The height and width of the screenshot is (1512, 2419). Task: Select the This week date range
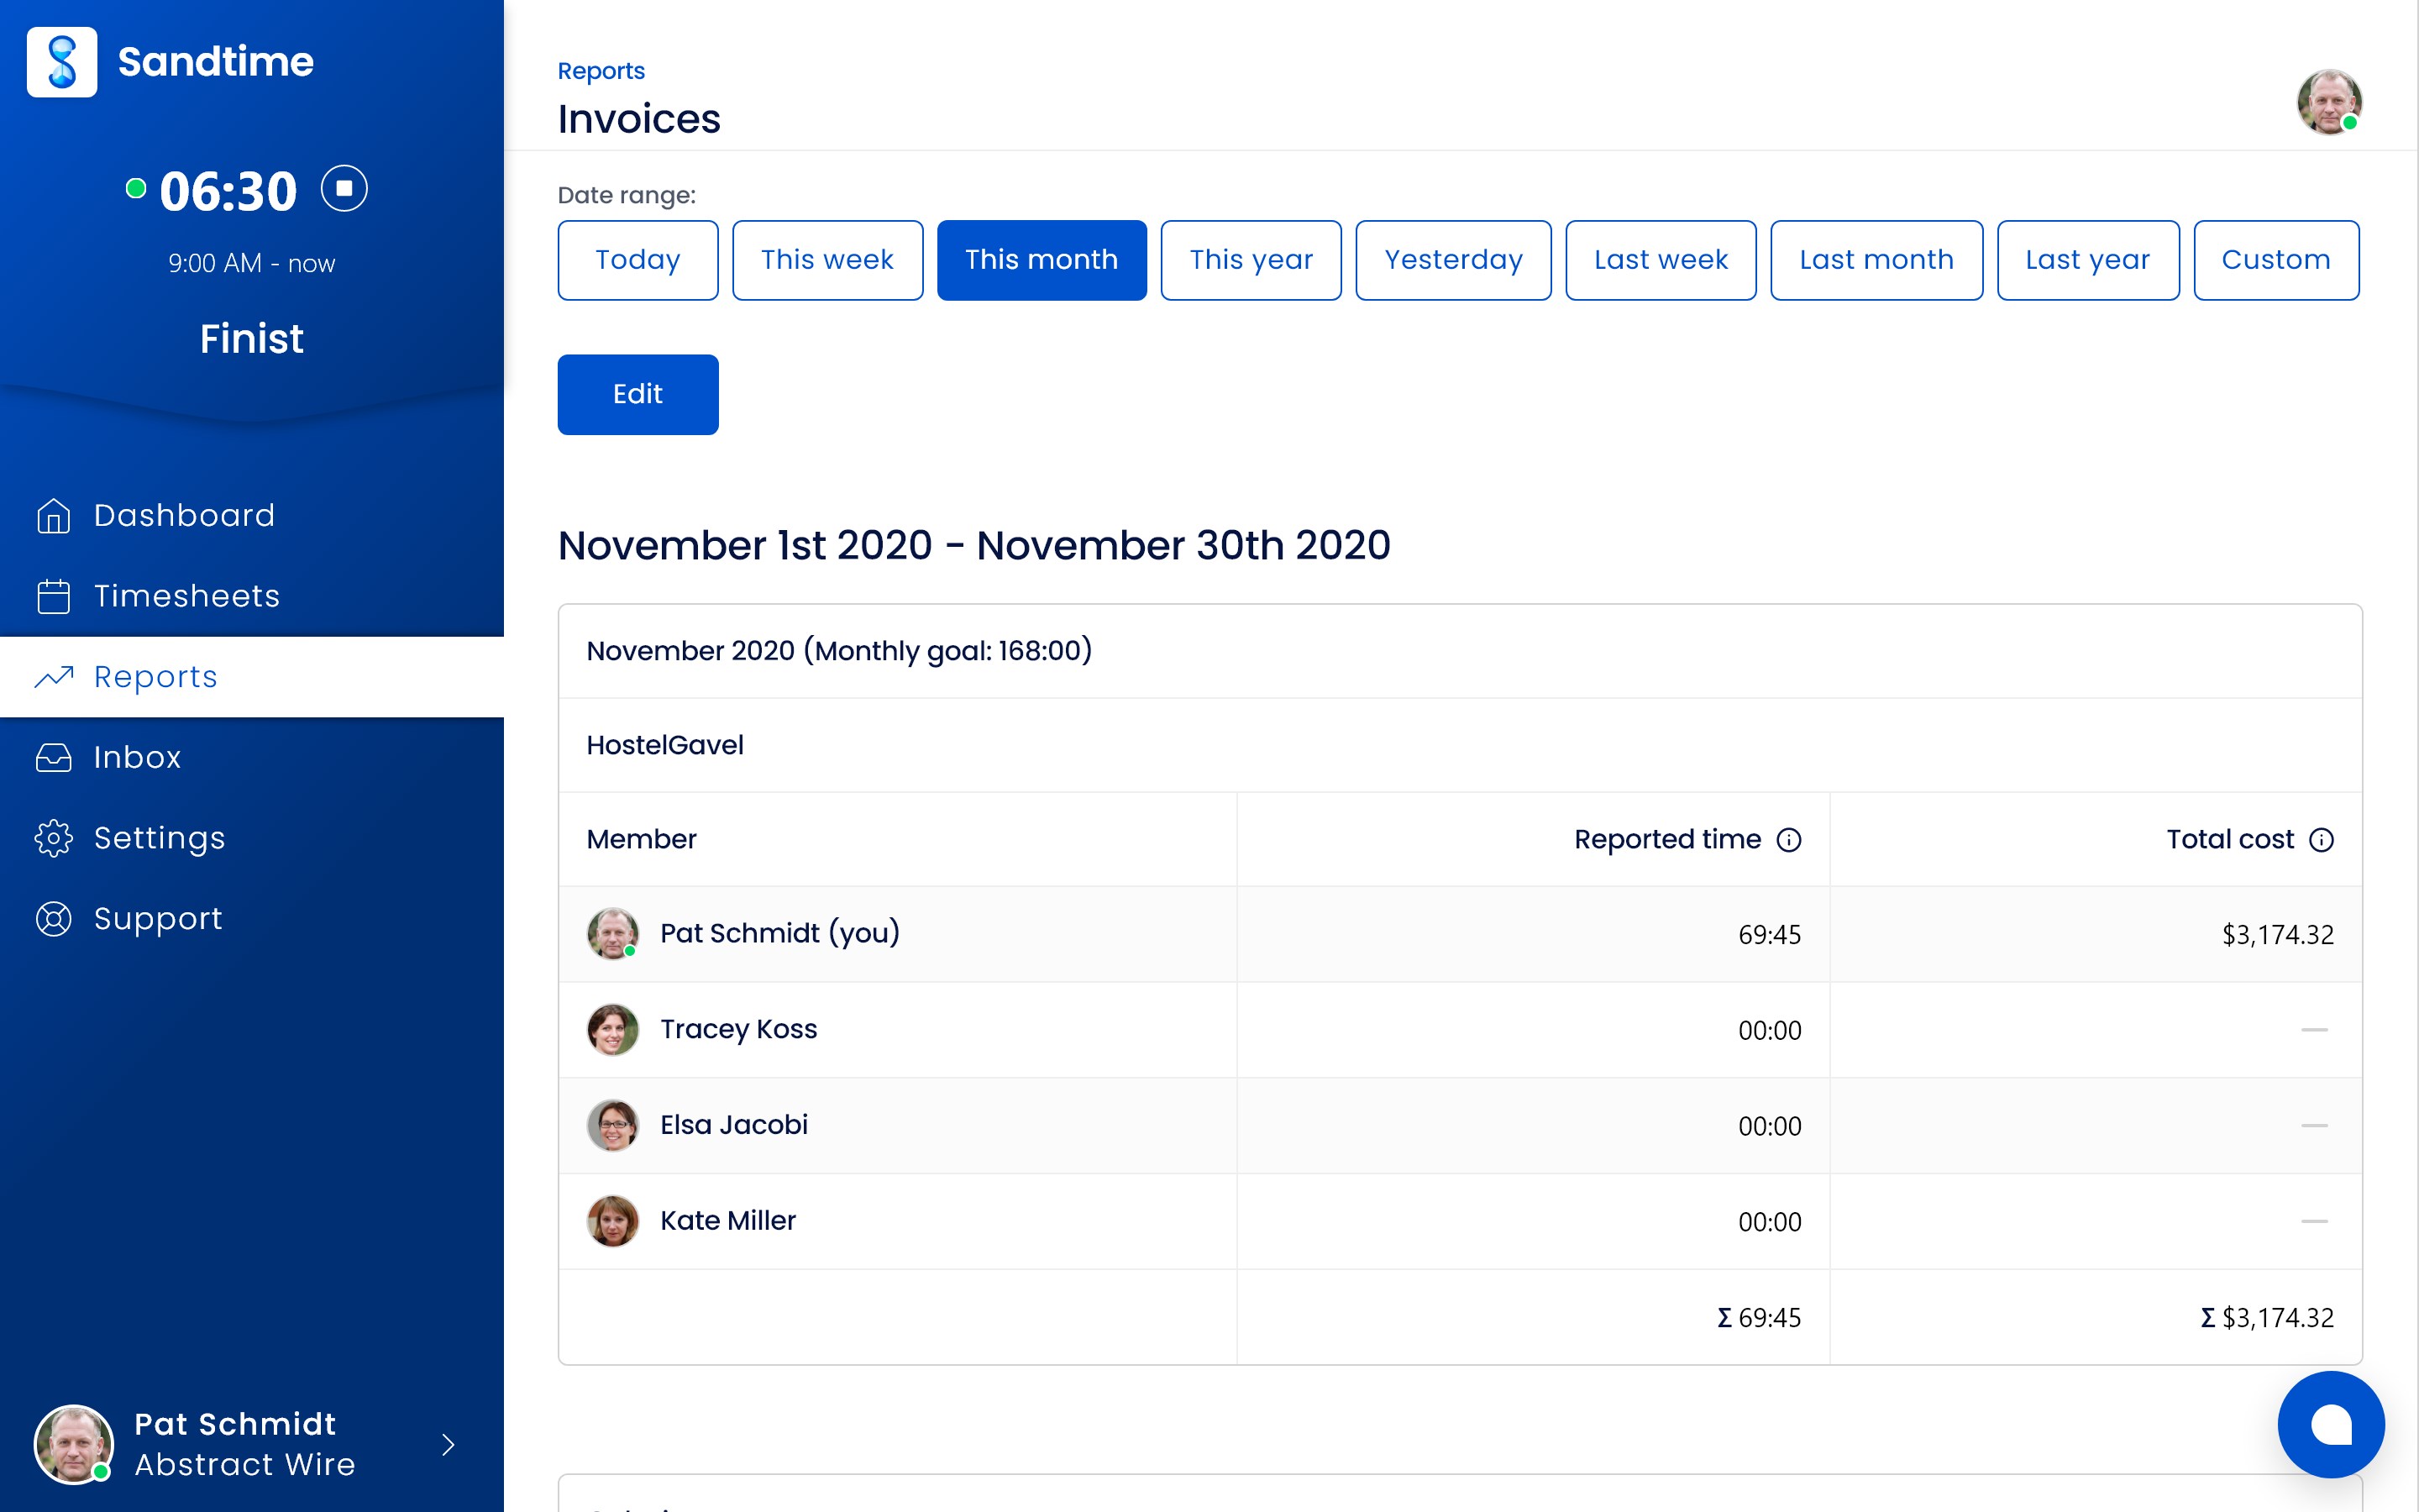click(x=826, y=260)
